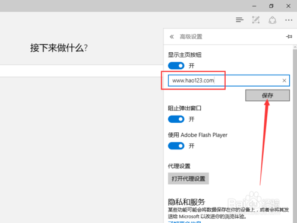This screenshot has height=223, width=297.
Task: Minimize the browser window
Action: pos(254,6)
